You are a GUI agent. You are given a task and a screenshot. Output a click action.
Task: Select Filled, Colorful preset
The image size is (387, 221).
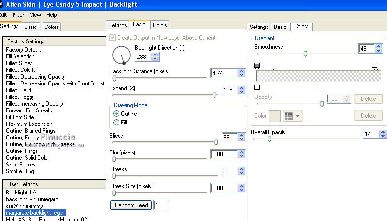pyautogui.click(x=22, y=70)
